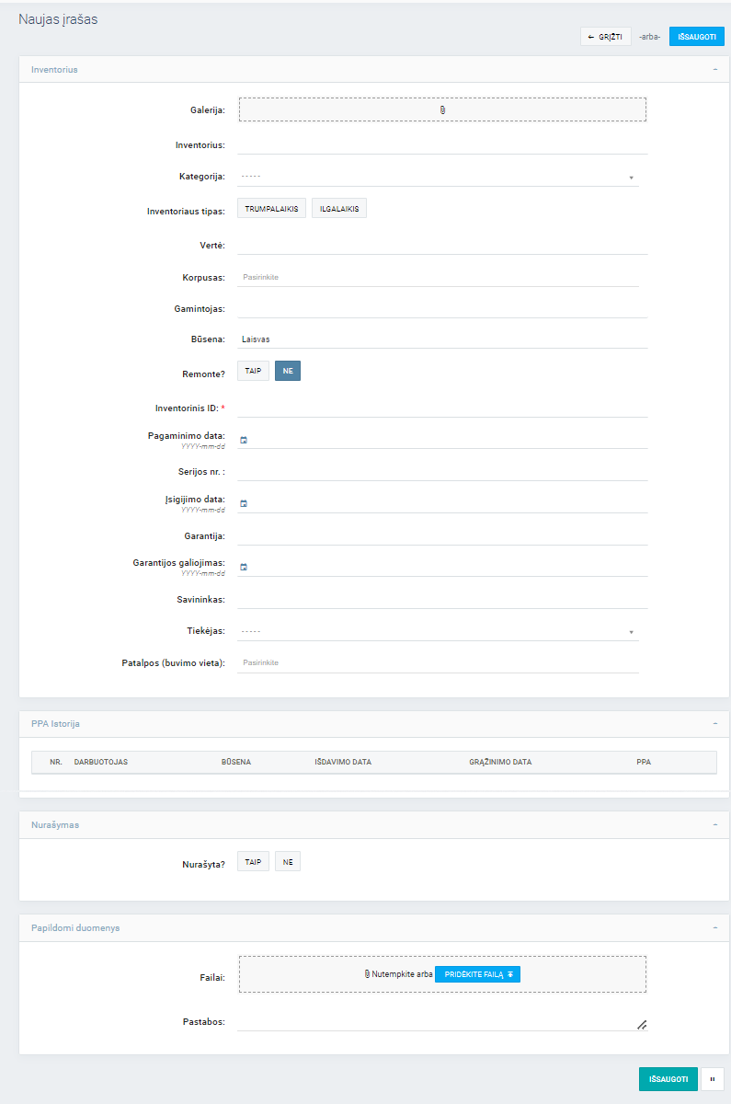Open calendar picker for Garantijos galiojimas

244,567
